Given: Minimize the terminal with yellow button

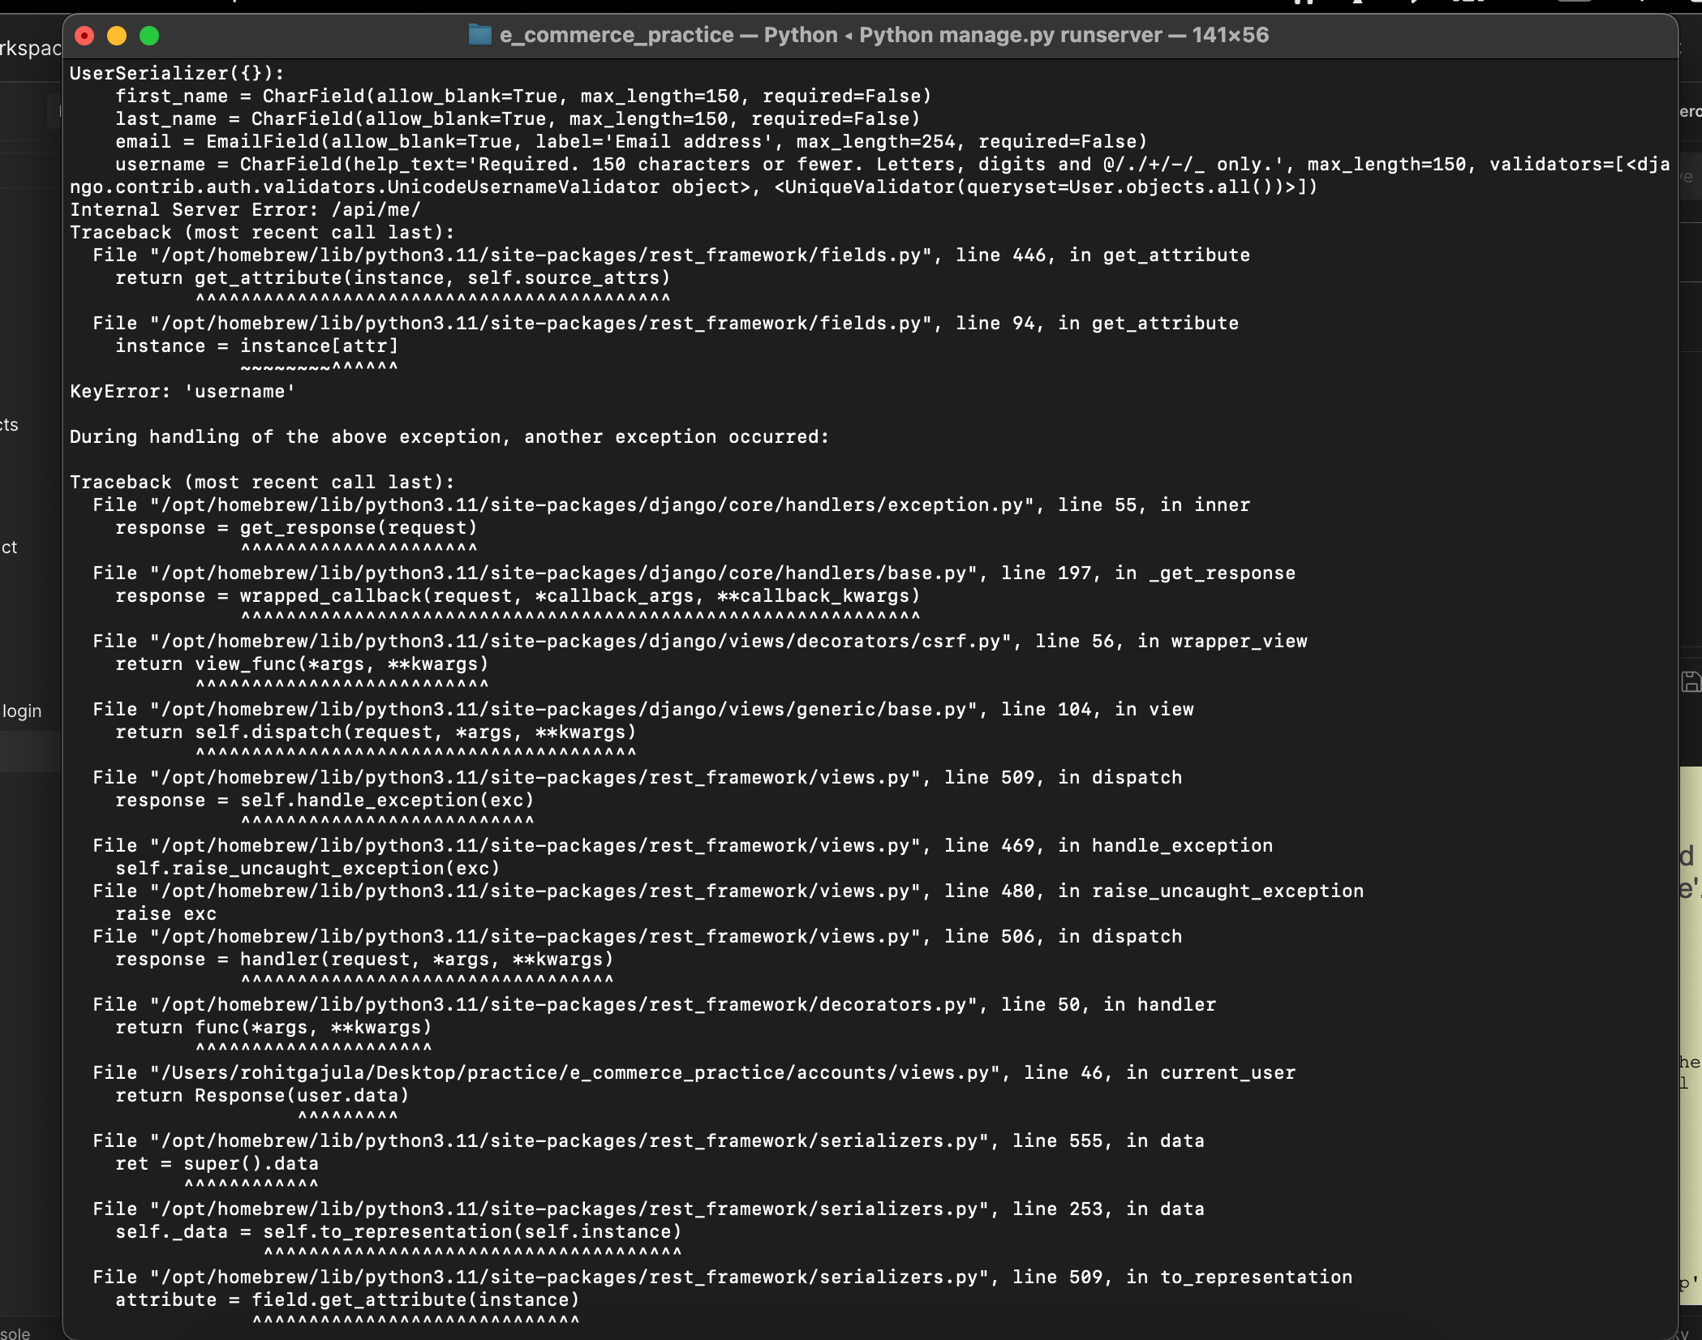Looking at the screenshot, I should pyautogui.click(x=117, y=36).
